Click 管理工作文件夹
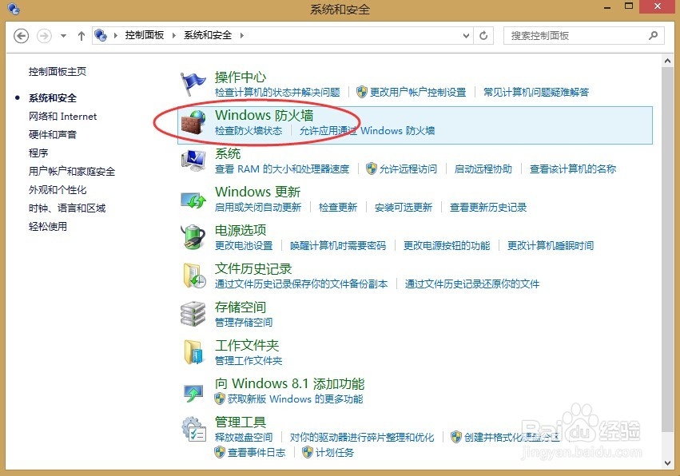The width and height of the screenshot is (680, 476). click(248, 361)
